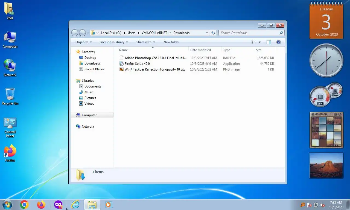Select the Computer desktop icon
This screenshot has width=350, height=210.
pyautogui.click(x=10, y=40)
